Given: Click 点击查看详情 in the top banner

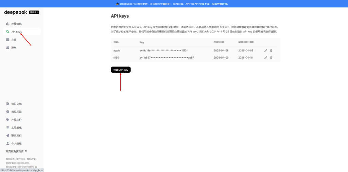Looking at the screenshot, I should coord(220,4).
